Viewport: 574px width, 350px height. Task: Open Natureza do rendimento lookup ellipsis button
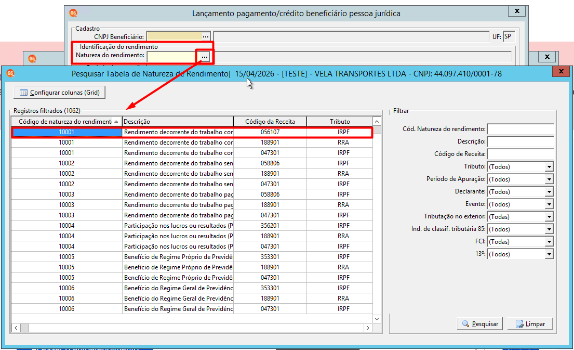(204, 57)
